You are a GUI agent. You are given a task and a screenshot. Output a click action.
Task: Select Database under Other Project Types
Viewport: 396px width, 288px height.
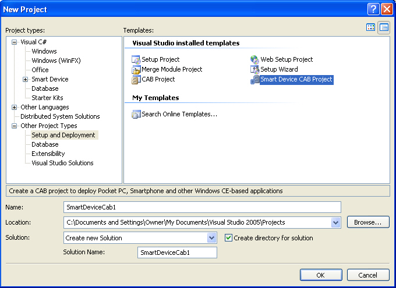(45, 144)
